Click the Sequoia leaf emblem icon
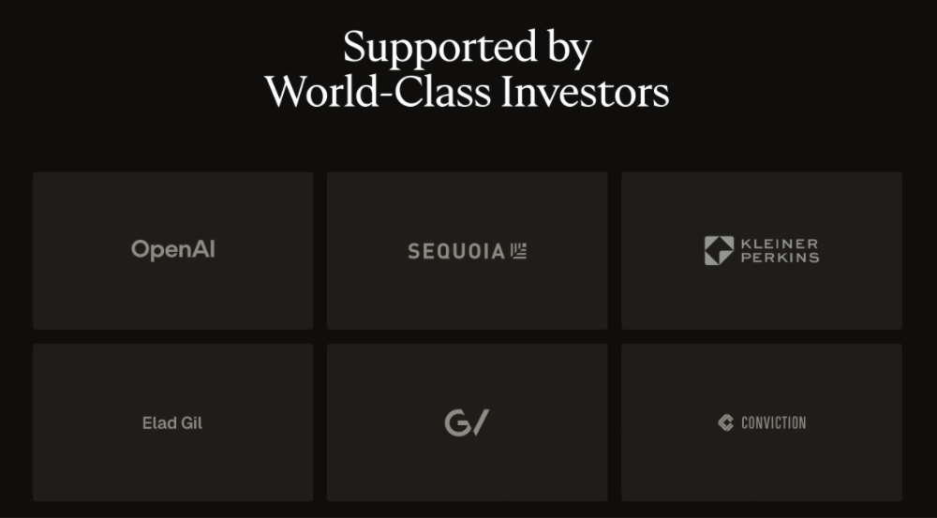The width and height of the screenshot is (937, 518). [x=518, y=250]
